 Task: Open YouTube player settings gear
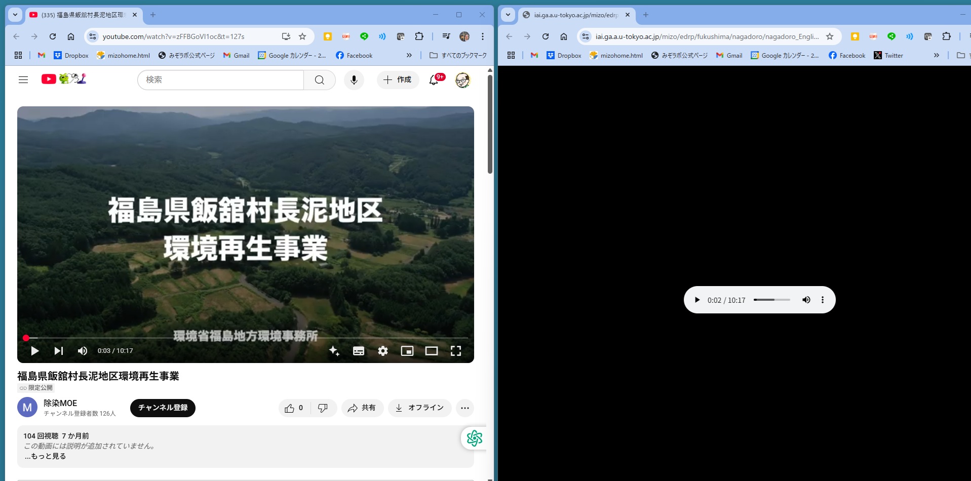pyautogui.click(x=383, y=351)
